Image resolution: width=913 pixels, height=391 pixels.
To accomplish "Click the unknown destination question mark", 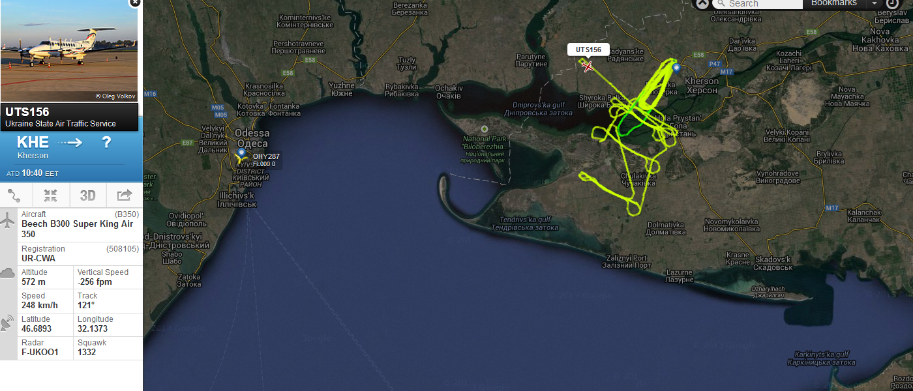I will click(x=107, y=143).
